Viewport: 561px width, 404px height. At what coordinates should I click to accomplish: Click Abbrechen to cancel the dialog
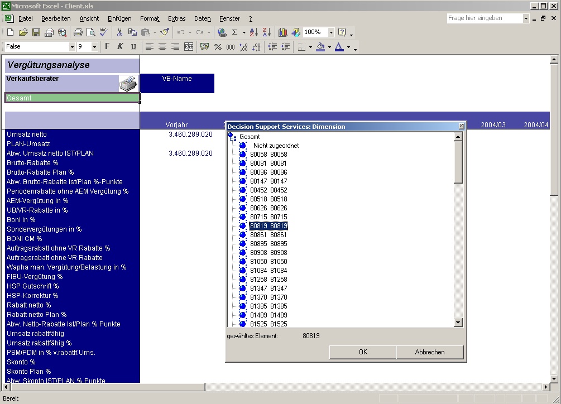click(x=430, y=352)
